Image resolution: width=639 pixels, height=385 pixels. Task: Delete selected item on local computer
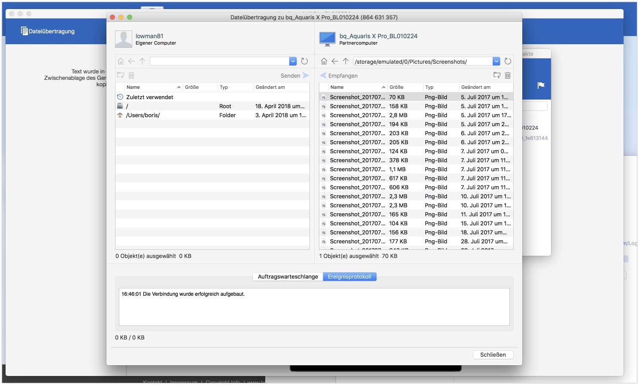(131, 76)
